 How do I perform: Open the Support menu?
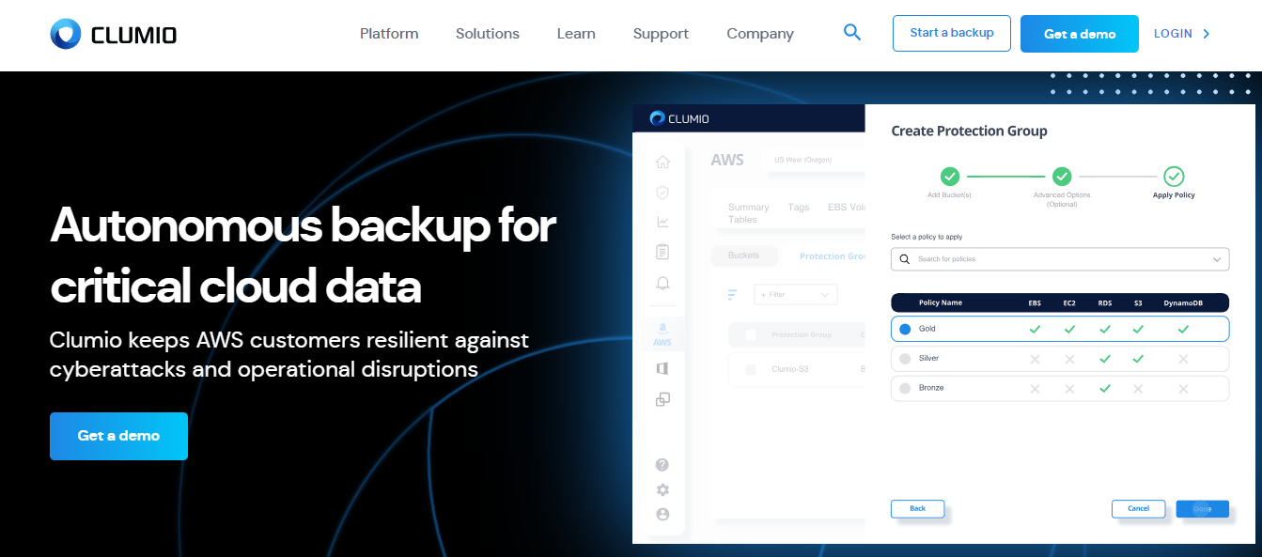tap(661, 34)
